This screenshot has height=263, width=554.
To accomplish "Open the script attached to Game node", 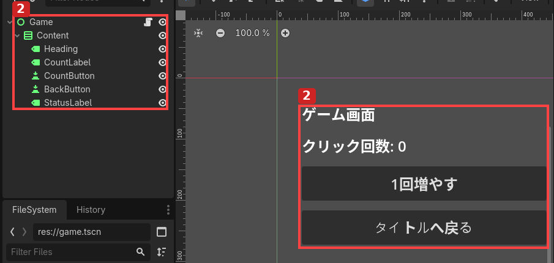I will tap(148, 22).
